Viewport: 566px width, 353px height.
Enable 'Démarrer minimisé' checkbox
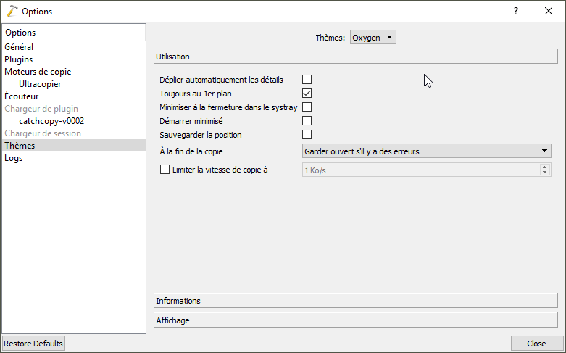pyautogui.click(x=307, y=121)
